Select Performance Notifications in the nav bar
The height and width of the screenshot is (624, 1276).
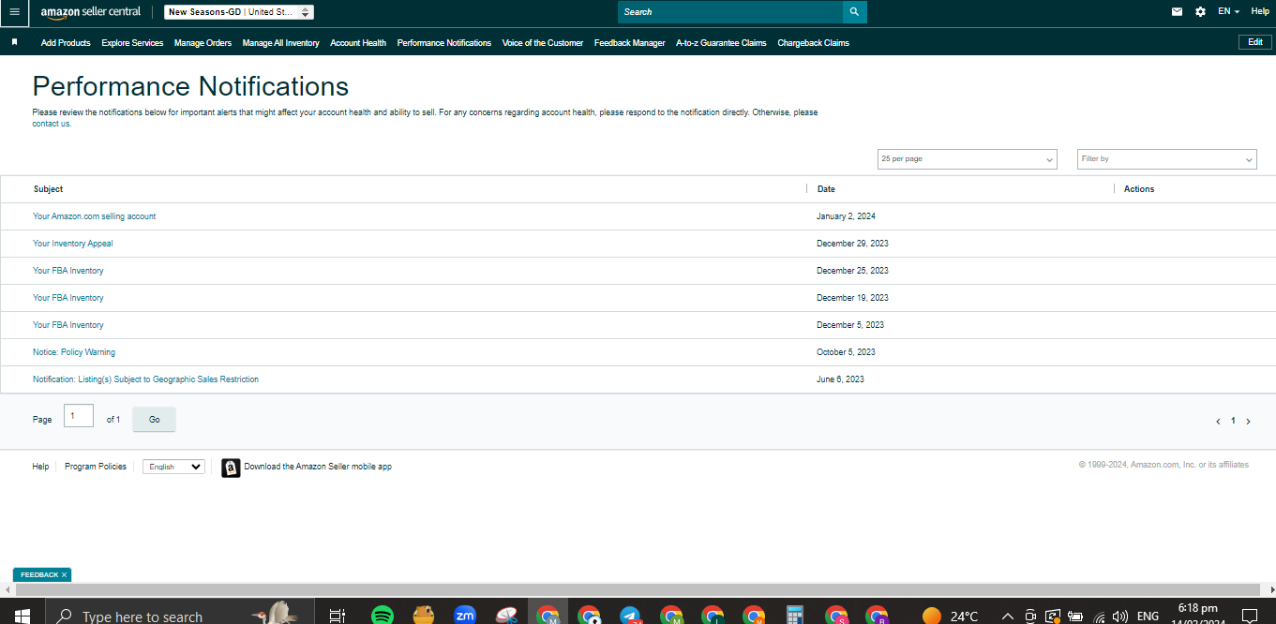click(x=443, y=43)
